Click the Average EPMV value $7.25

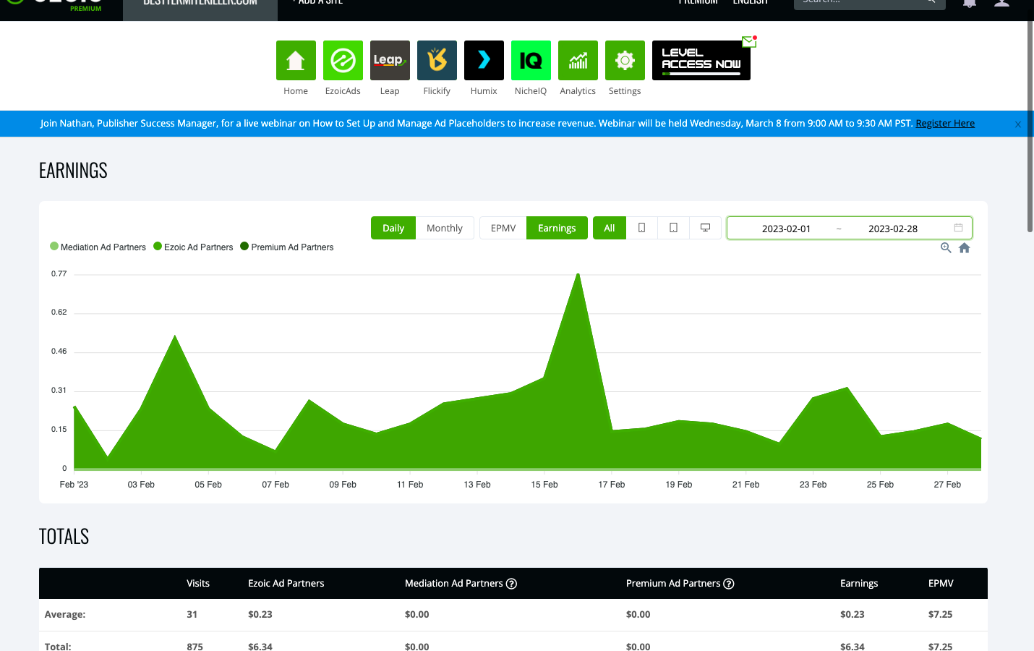click(940, 614)
